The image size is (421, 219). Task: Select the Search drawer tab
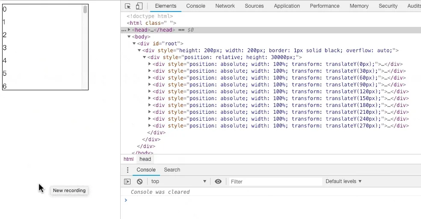point(172,170)
